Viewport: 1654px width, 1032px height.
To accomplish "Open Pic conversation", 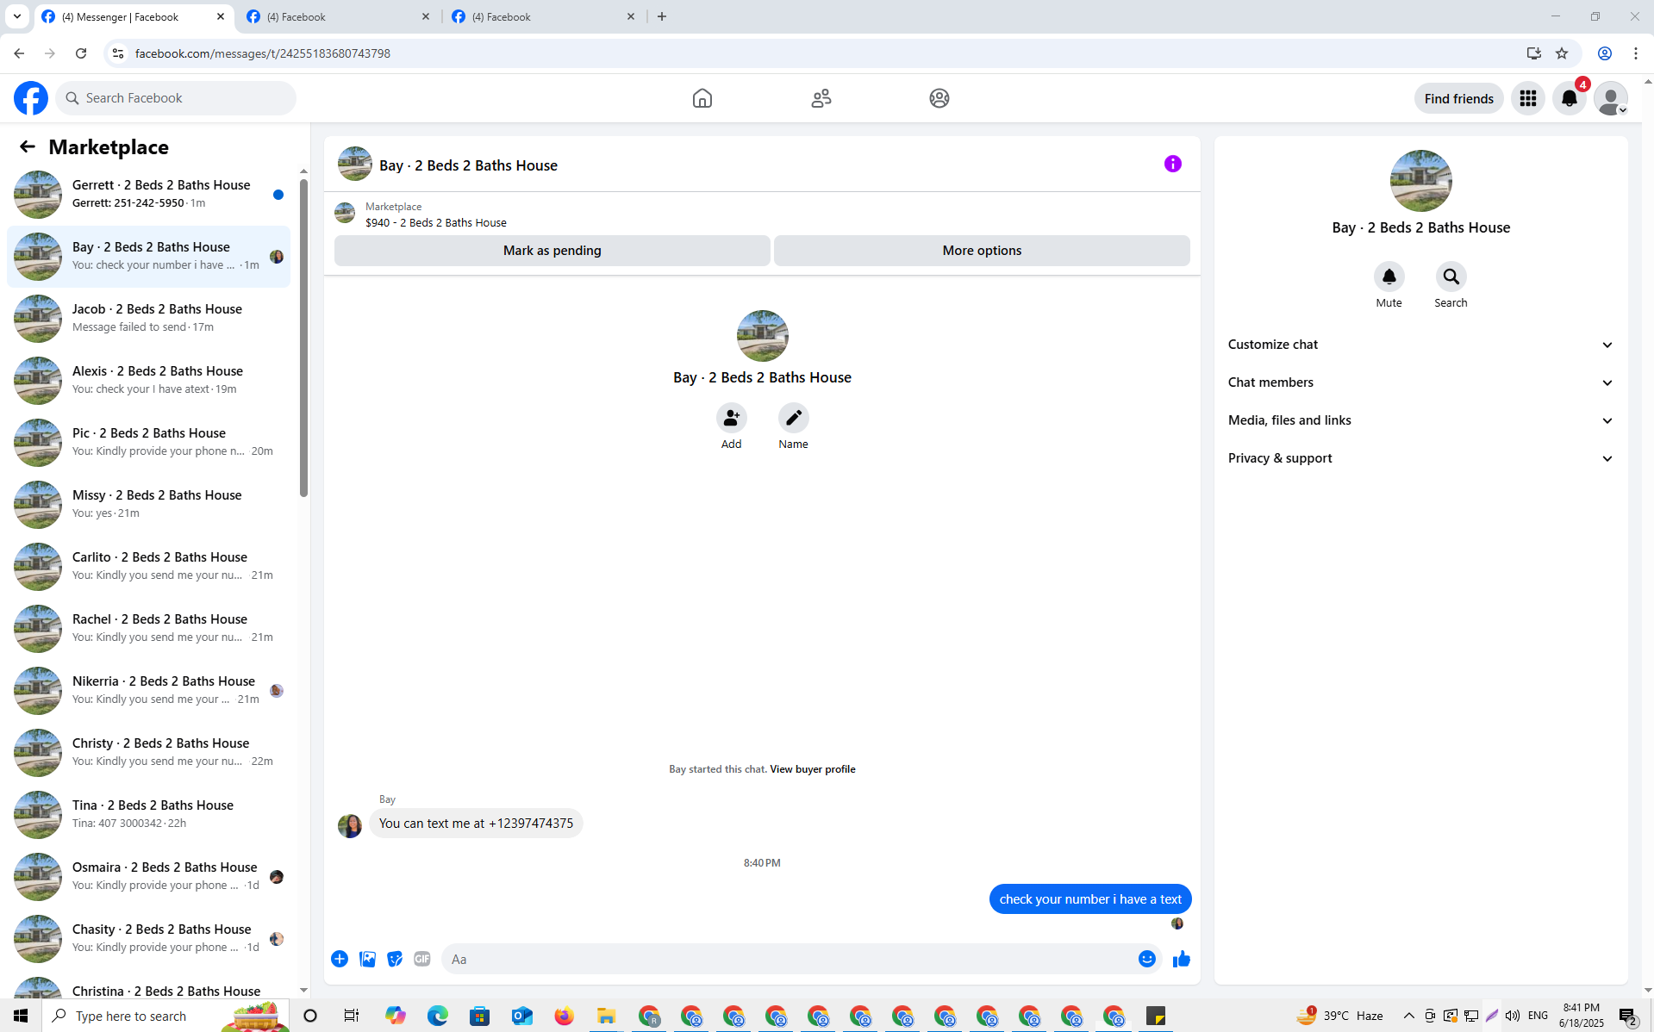I will point(148,443).
